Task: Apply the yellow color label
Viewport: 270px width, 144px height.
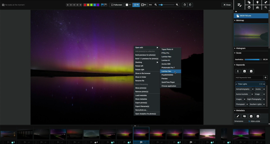Action: (88, 5)
